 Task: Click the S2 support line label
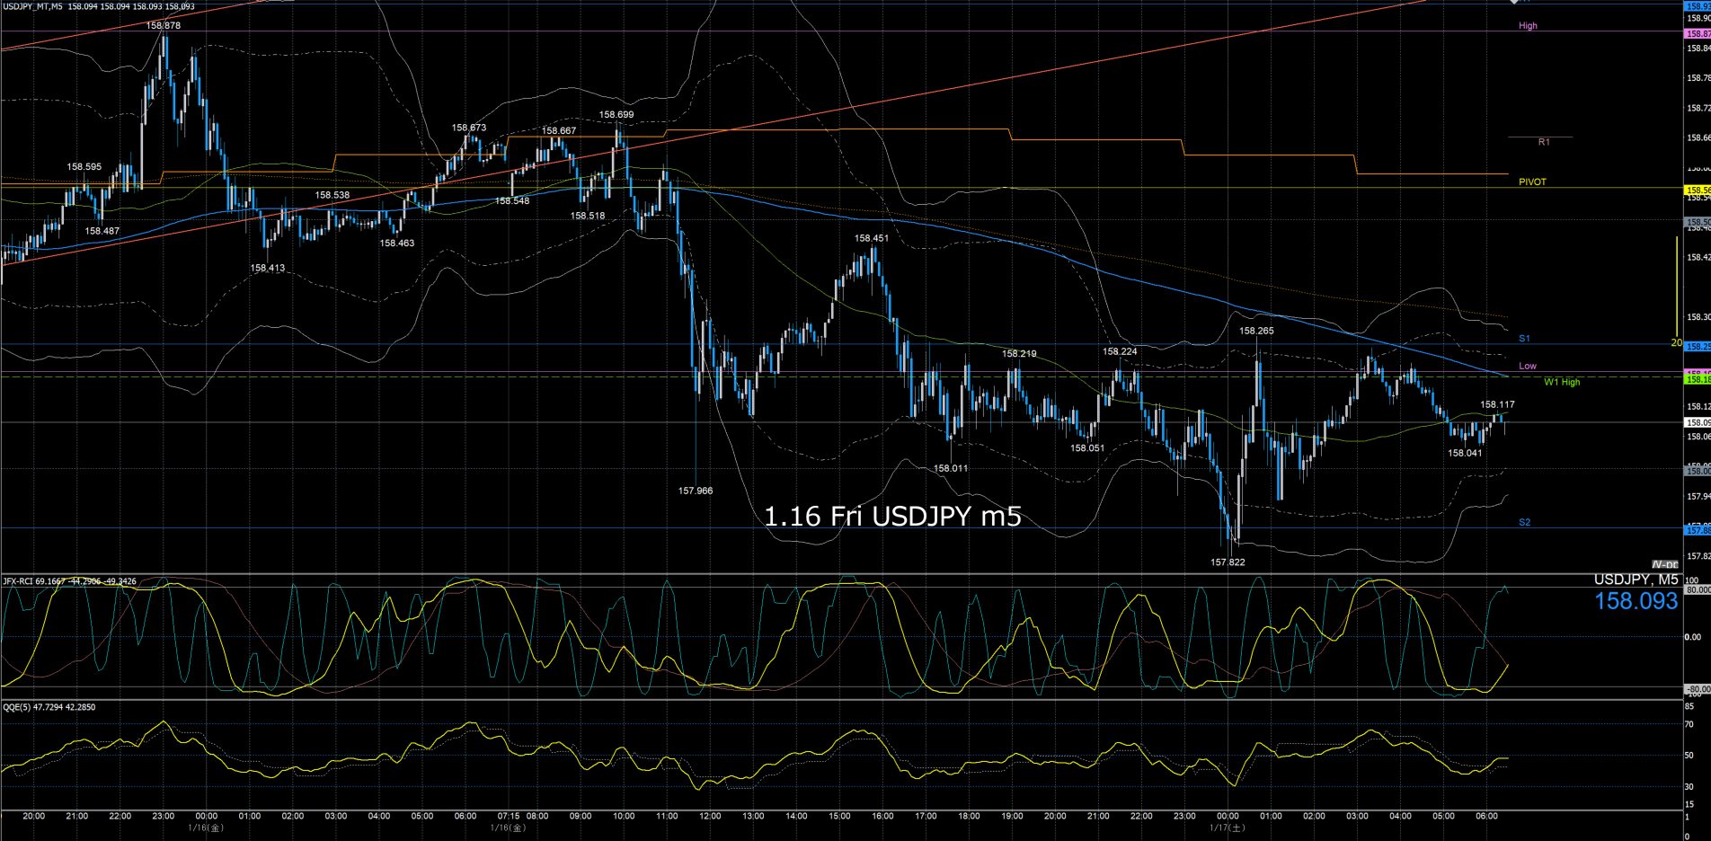pos(1524,522)
